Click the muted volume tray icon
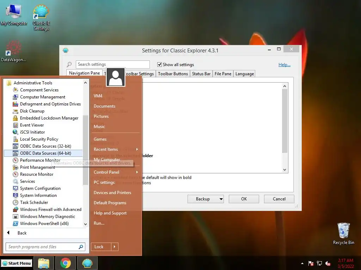 328,263
